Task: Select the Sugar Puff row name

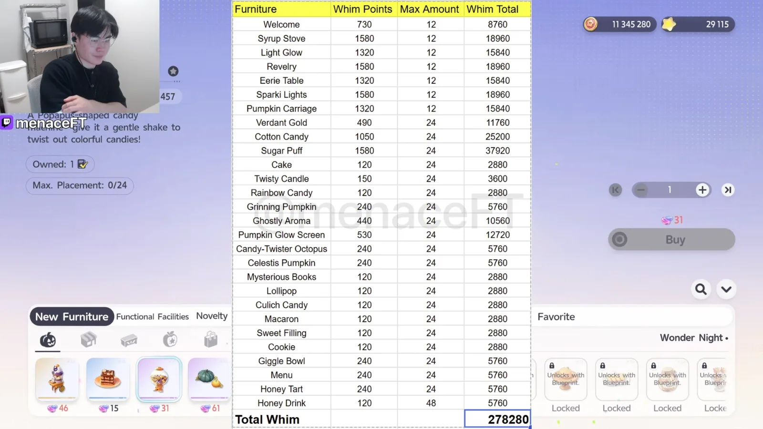Action: tap(281, 151)
